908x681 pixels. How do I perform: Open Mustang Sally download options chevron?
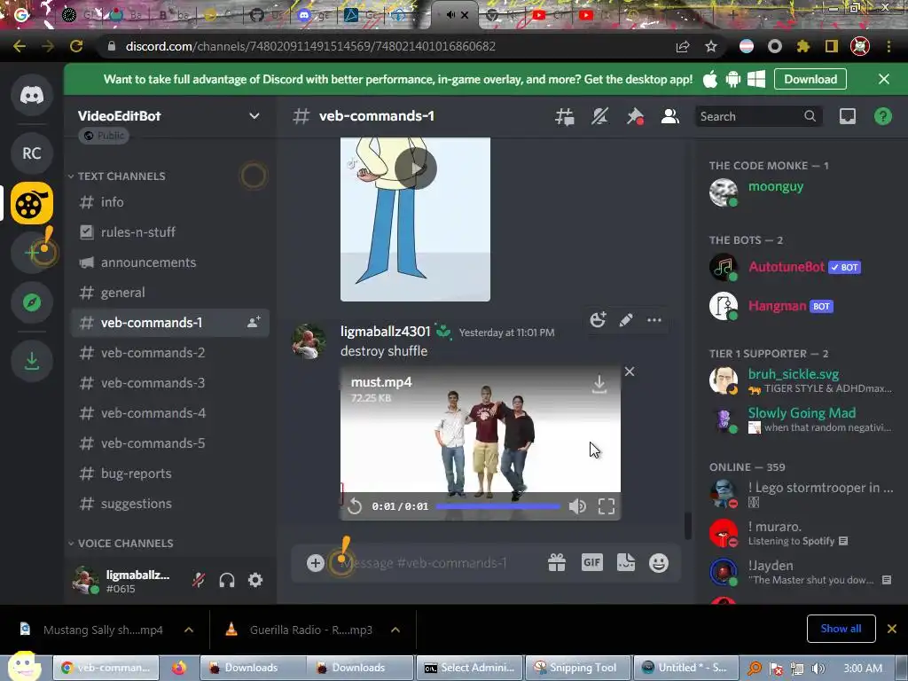(x=189, y=630)
